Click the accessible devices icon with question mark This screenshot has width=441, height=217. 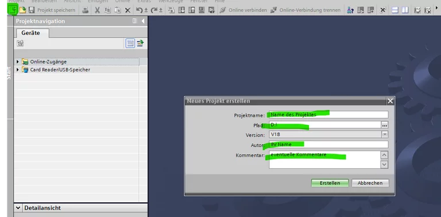coord(350,10)
